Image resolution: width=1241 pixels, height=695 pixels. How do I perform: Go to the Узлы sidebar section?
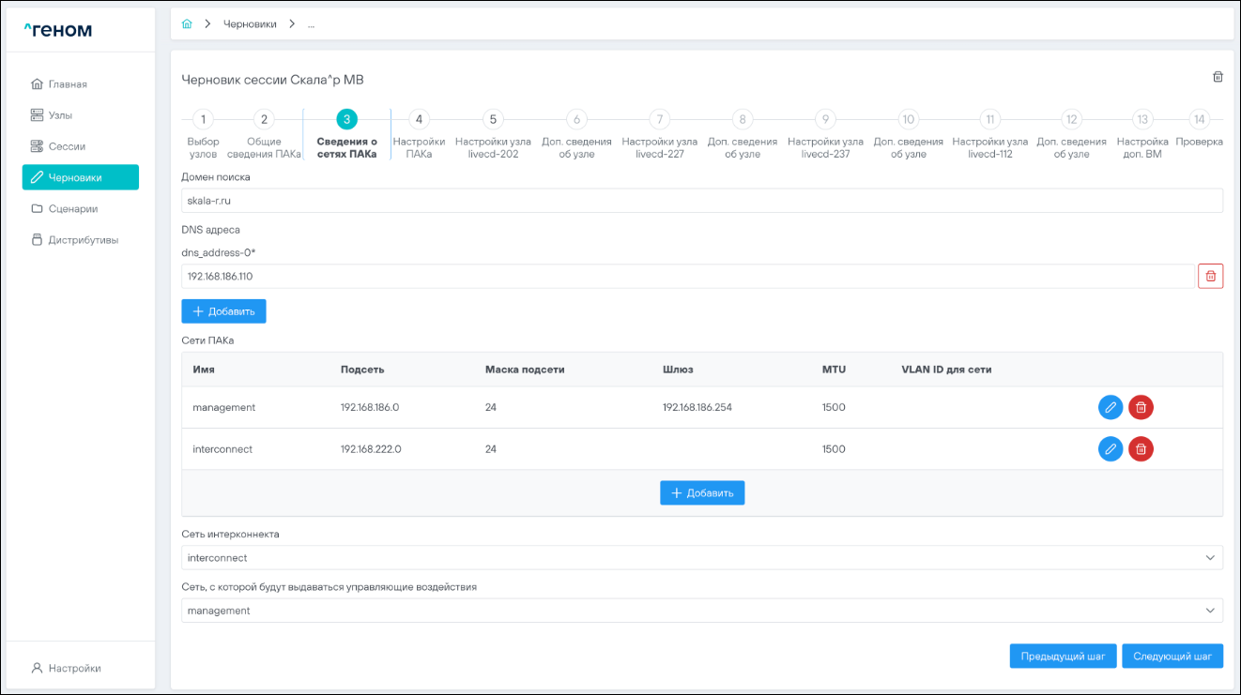(60, 115)
